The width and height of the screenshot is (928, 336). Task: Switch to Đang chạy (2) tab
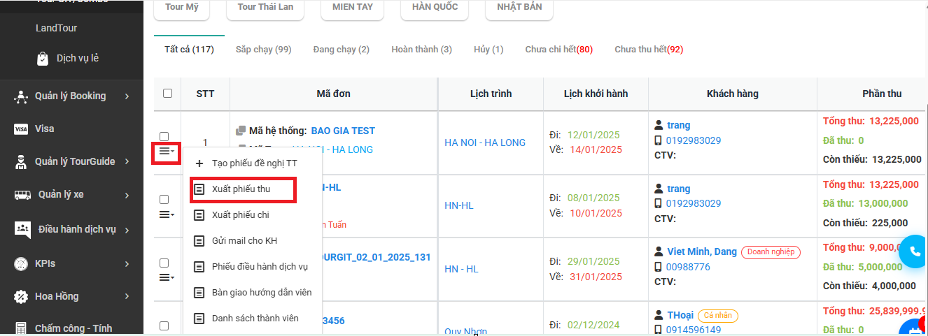342,50
